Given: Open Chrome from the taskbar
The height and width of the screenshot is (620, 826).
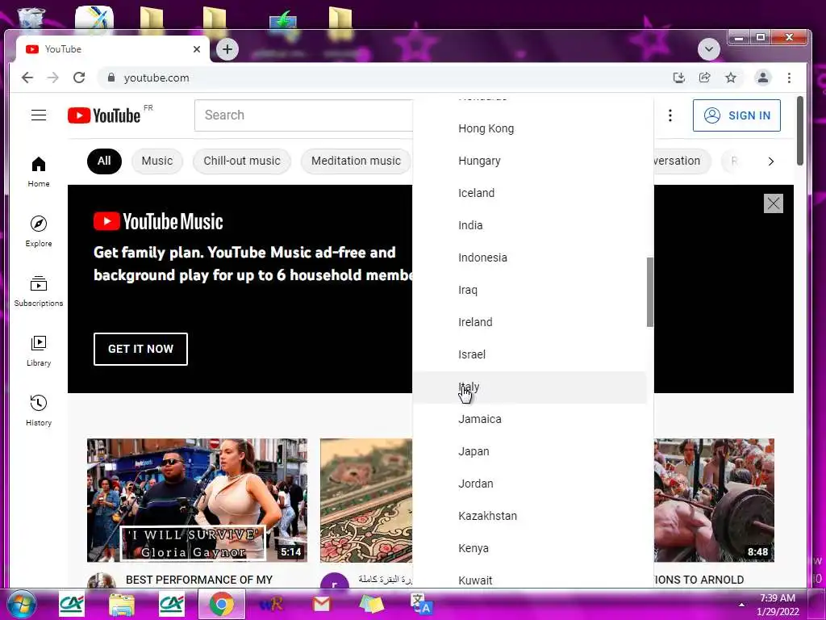Looking at the screenshot, I should click(221, 604).
